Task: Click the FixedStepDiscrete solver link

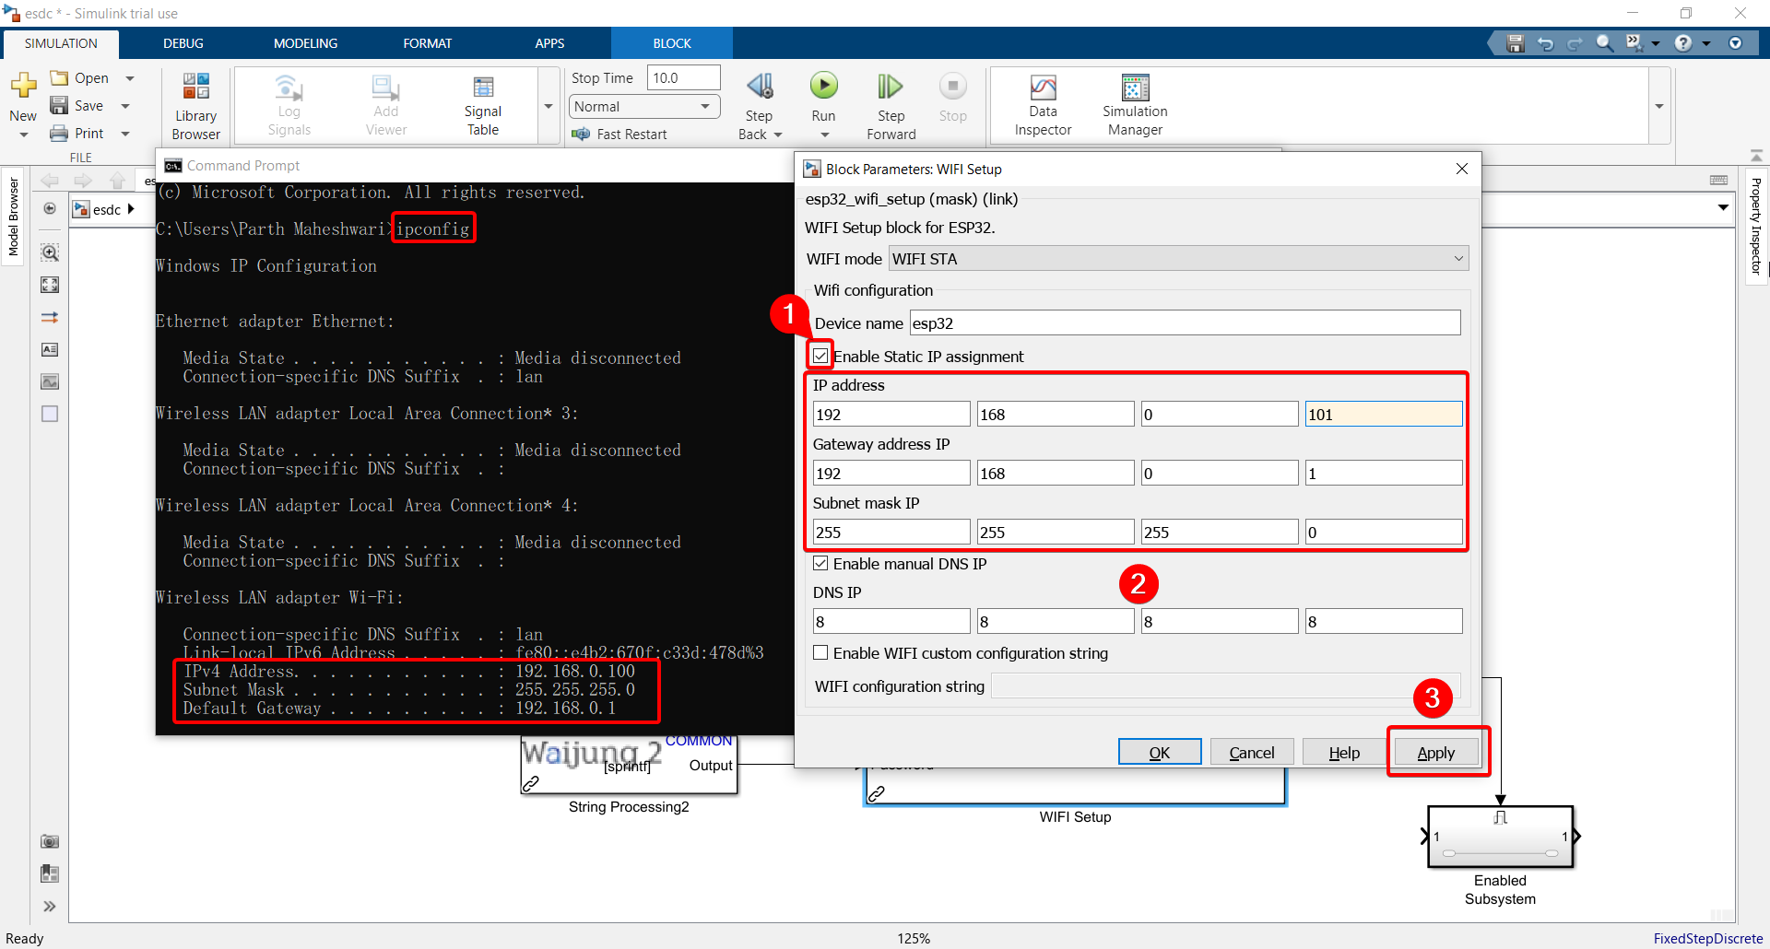Action: (x=1707, y=938)
